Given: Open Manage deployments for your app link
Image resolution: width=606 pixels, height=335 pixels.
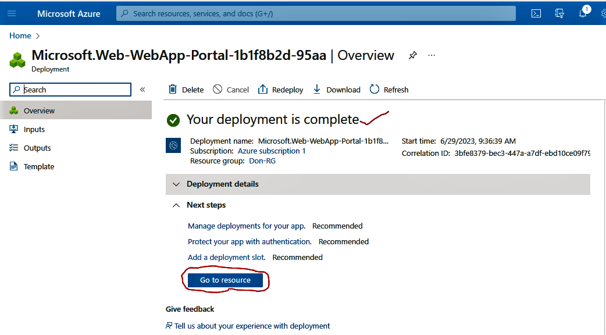Looking at the screenshot, I should [247, 226].
